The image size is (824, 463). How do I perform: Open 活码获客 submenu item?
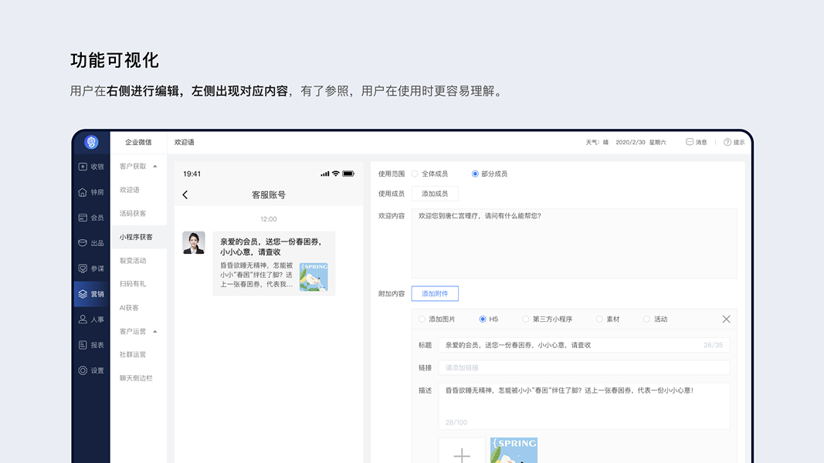click(133, 214)
